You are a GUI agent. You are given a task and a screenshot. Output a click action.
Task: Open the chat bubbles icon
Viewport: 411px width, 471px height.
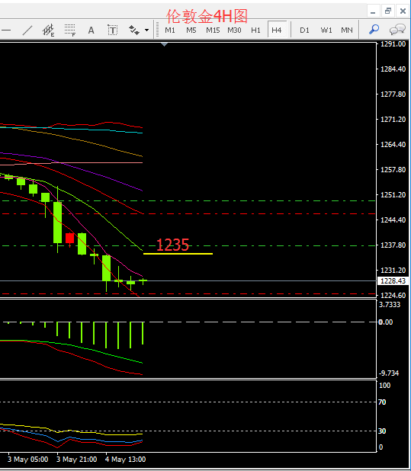point(397,30)
